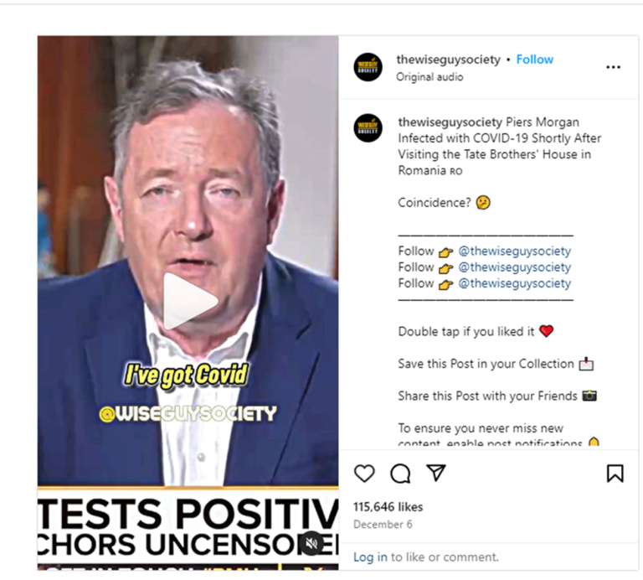Click second @thewiseguysociety mention link

(515, 267)
